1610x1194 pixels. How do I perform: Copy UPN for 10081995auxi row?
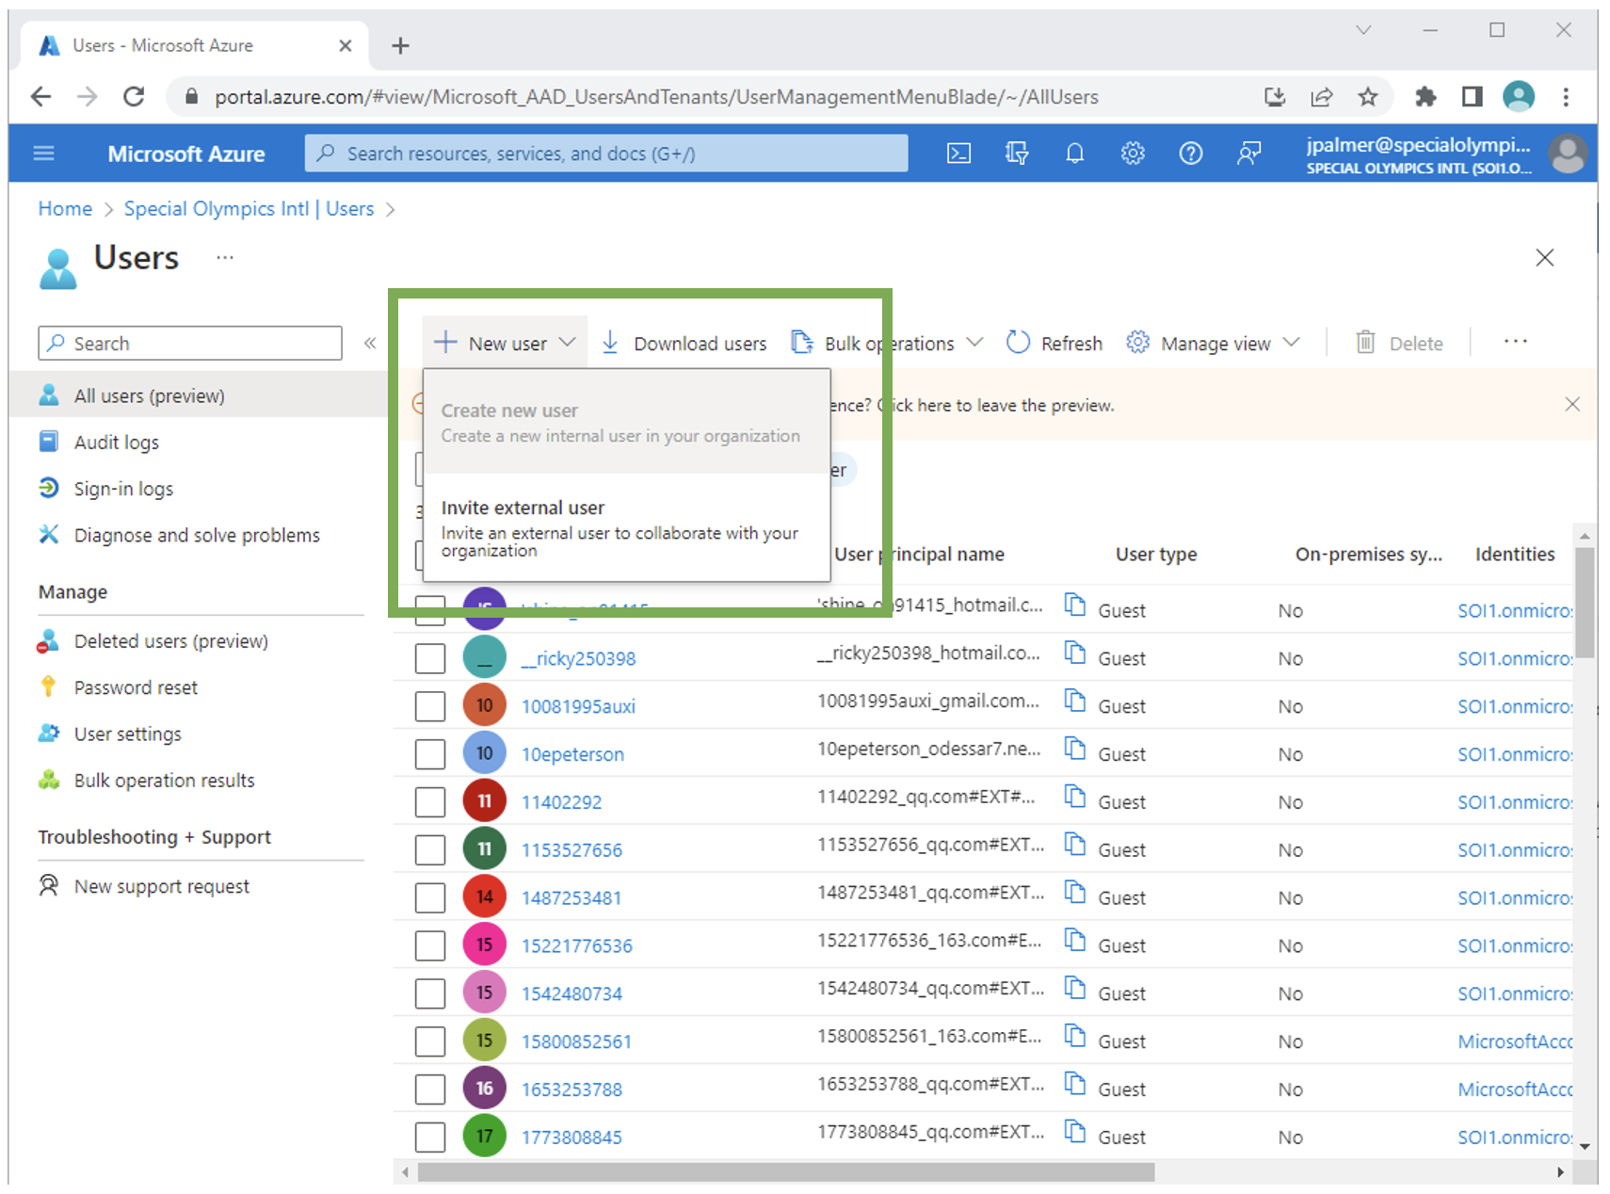click(x=1075, y=701)
